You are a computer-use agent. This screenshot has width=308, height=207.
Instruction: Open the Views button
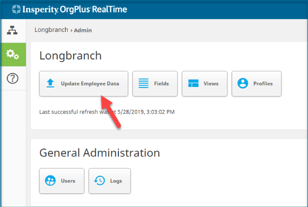(205, 84)
